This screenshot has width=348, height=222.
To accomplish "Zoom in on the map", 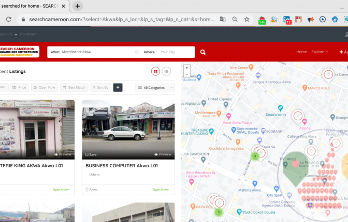I will [x=187, y=68].
